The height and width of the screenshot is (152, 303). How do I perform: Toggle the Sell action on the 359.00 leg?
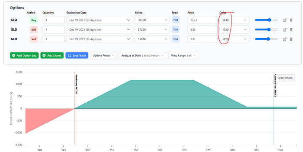34,39
